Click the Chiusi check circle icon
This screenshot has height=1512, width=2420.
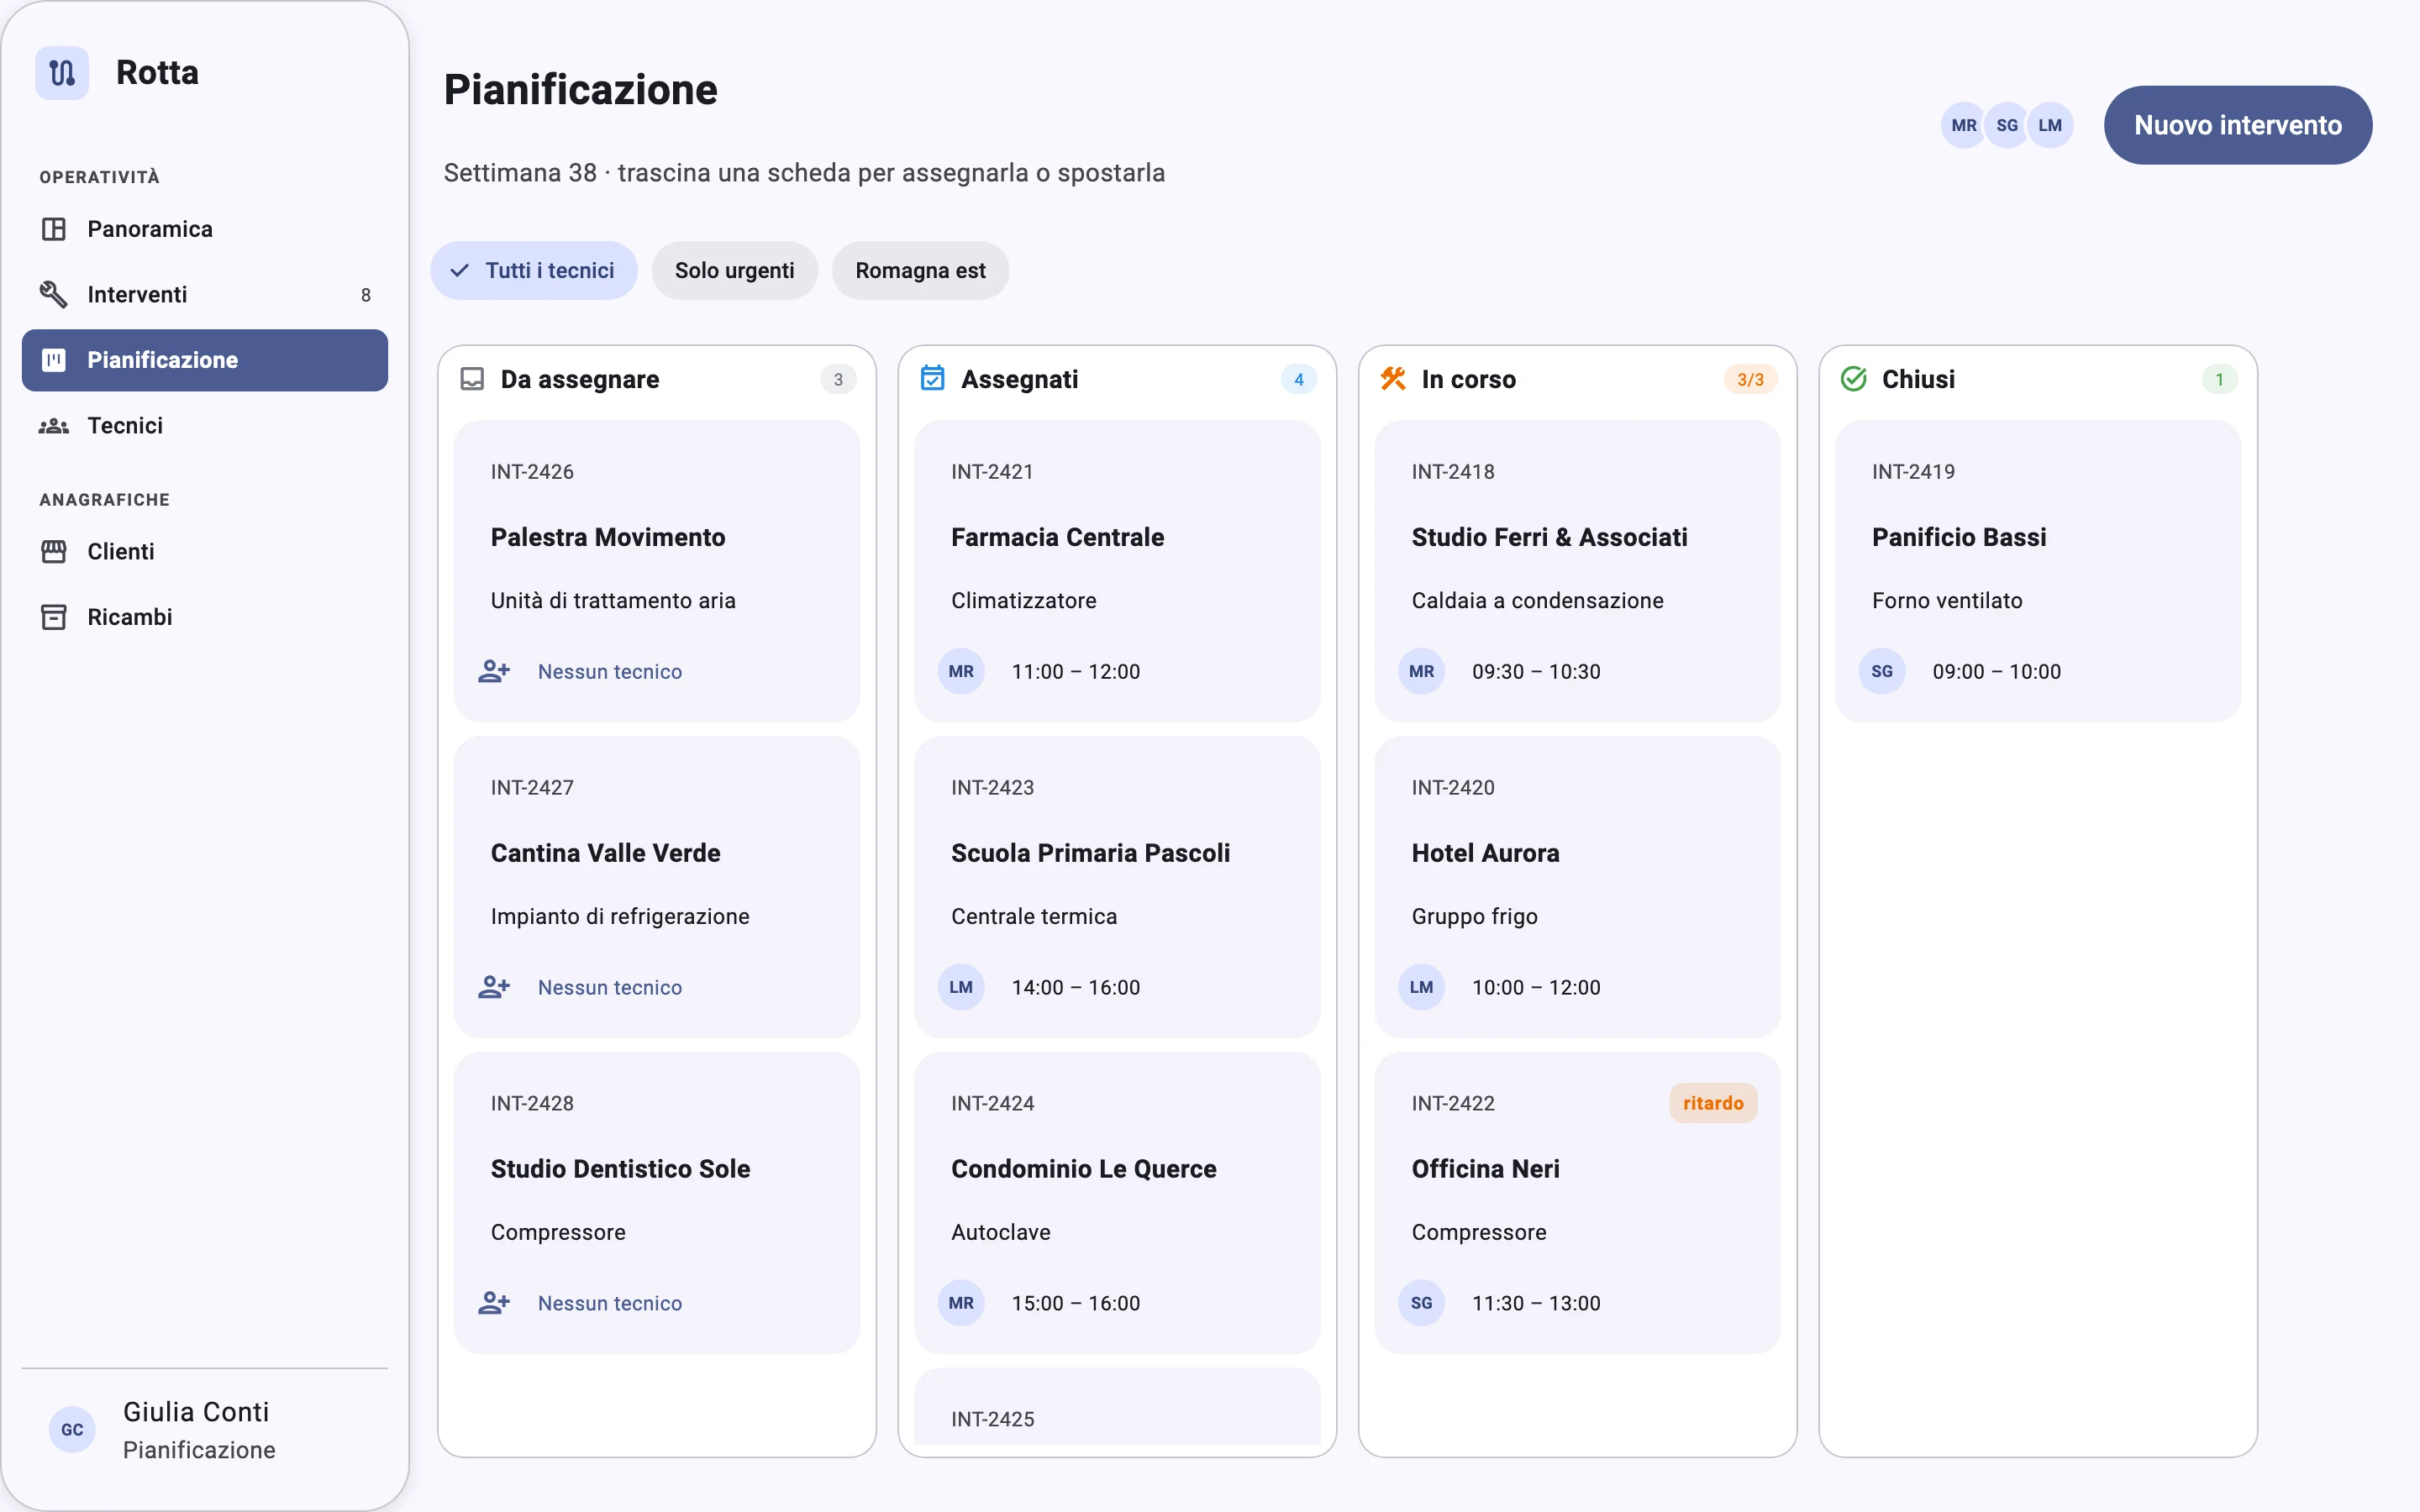point(1853,379)
